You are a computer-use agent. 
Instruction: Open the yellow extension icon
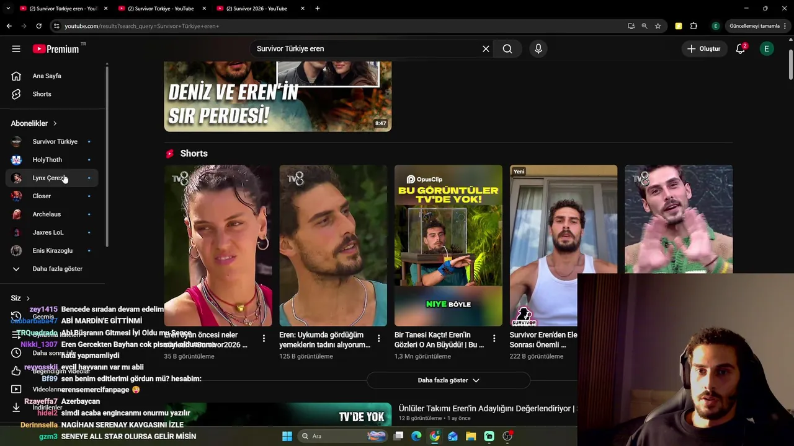(679, 26)
